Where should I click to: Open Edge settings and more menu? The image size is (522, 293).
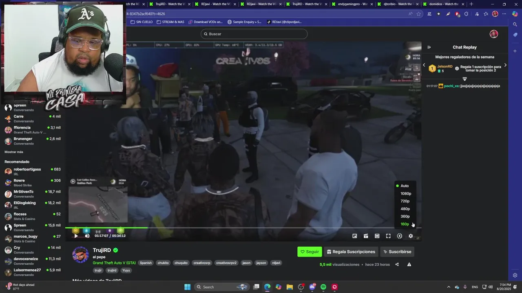(504, 14)
